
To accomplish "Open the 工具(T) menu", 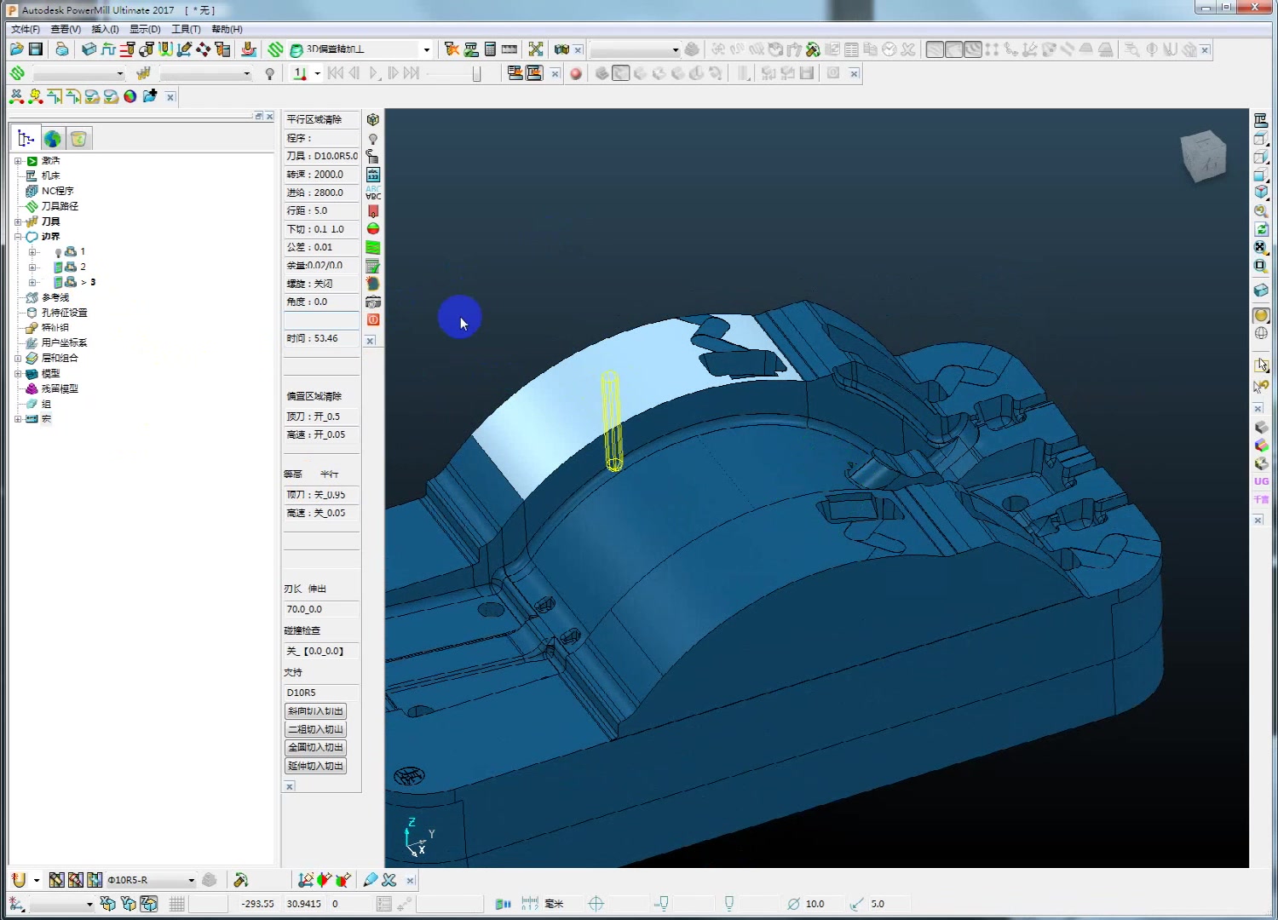I will pyautogui.click(x=186, y=29).
